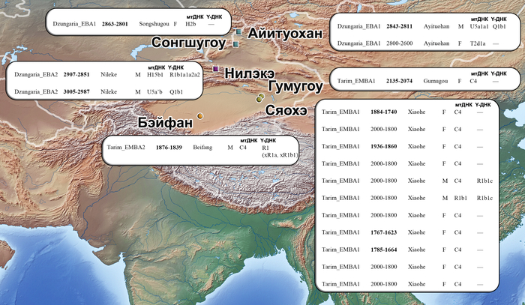
Task: Click Q1b1 in the Nileke 3005-2987 row
Action: click(x=176, y=91)
